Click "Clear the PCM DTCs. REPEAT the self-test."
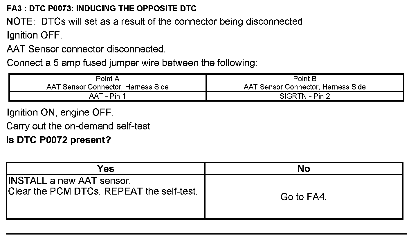Screen dimensions: 418x238 103,191
